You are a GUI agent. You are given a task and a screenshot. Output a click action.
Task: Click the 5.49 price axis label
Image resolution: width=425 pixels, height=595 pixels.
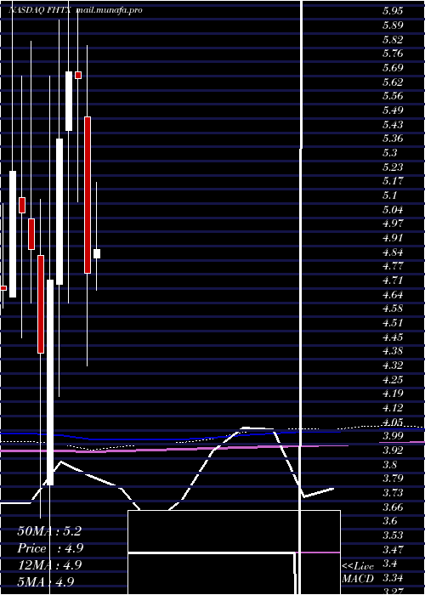(x=393, y=110)
